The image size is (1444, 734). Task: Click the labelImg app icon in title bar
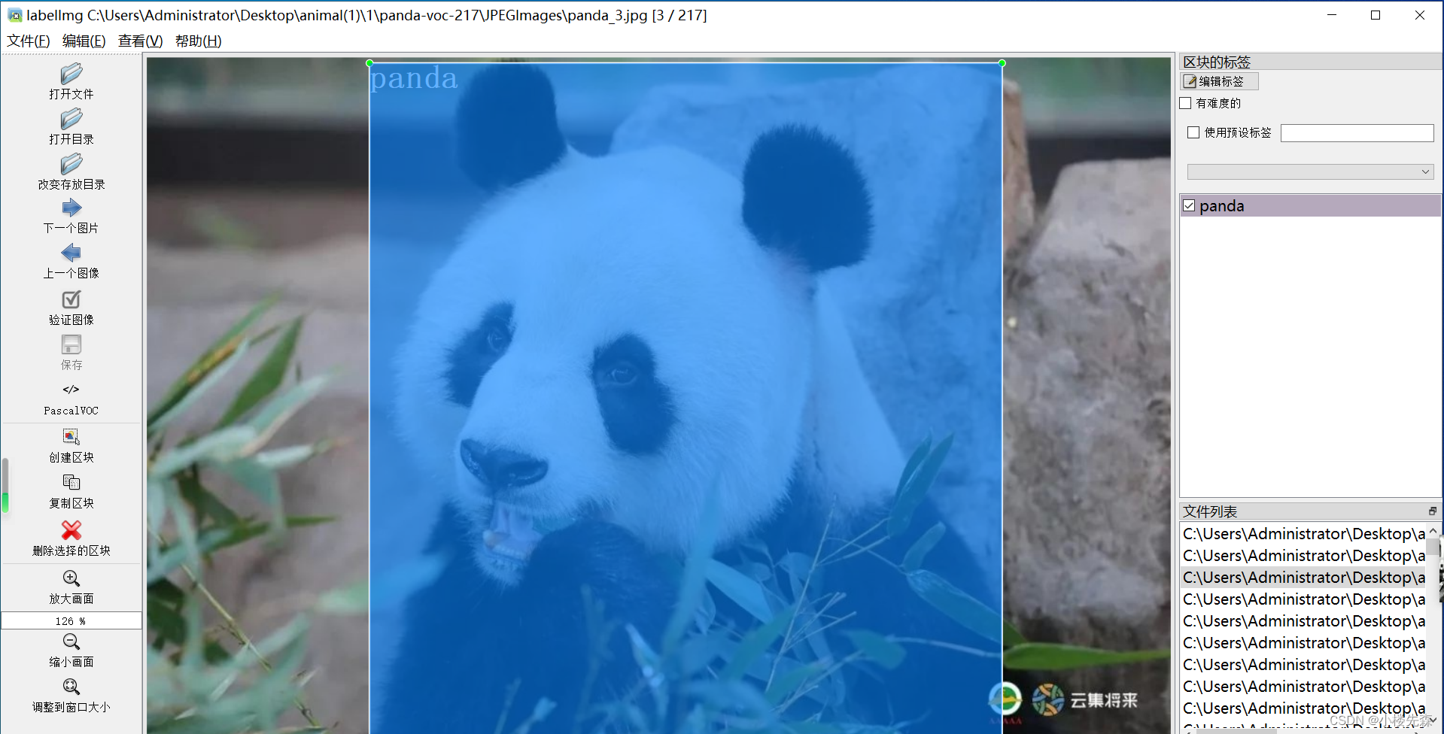[x=14, y=15]
